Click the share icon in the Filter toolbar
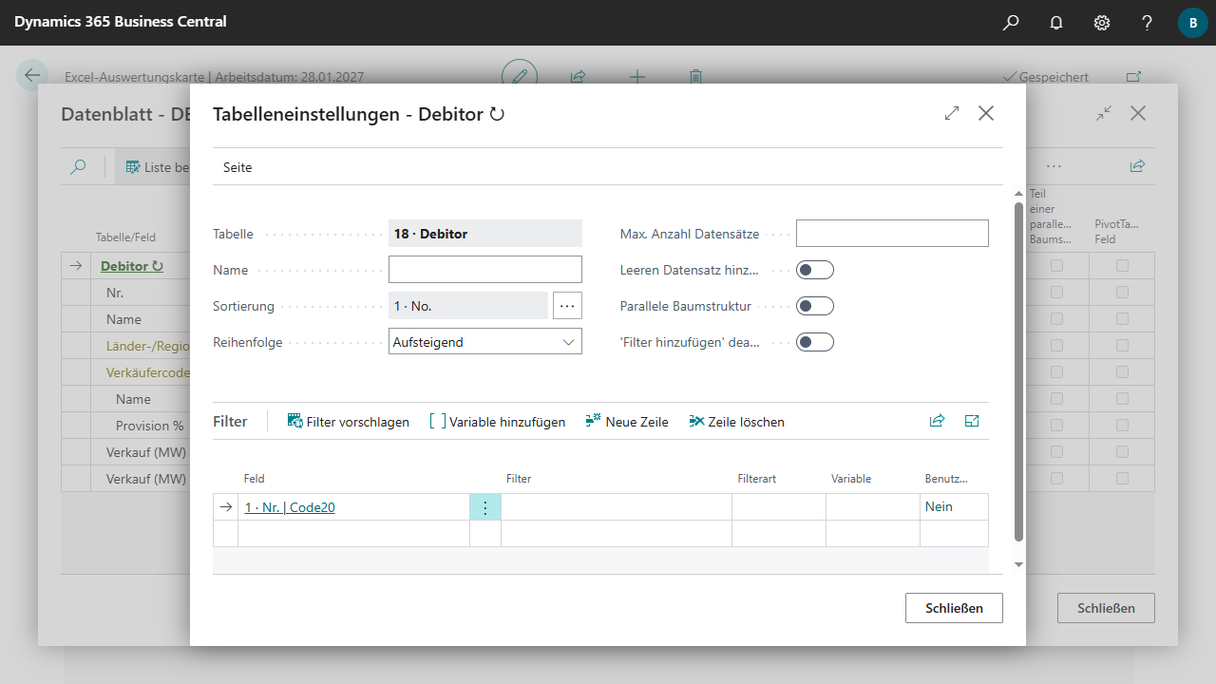 point(937,421)
